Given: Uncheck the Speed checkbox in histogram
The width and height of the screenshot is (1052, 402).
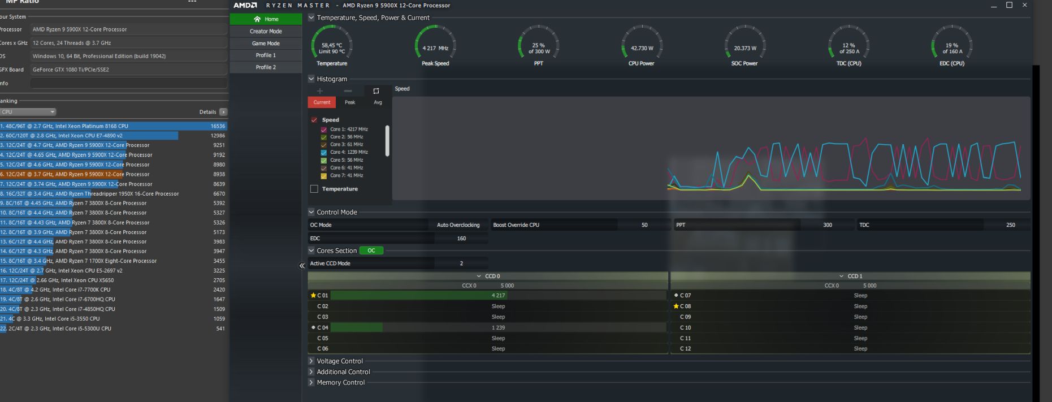Looking at the screenshot, I should 314,120.
